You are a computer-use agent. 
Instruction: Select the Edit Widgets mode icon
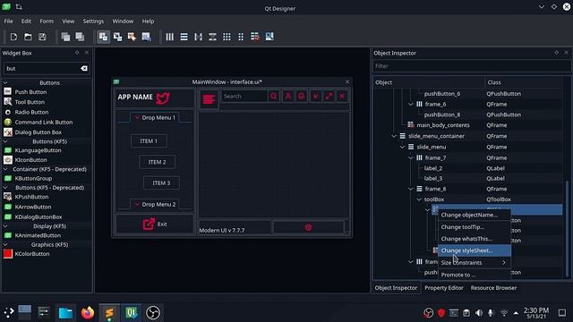(104, 37)
